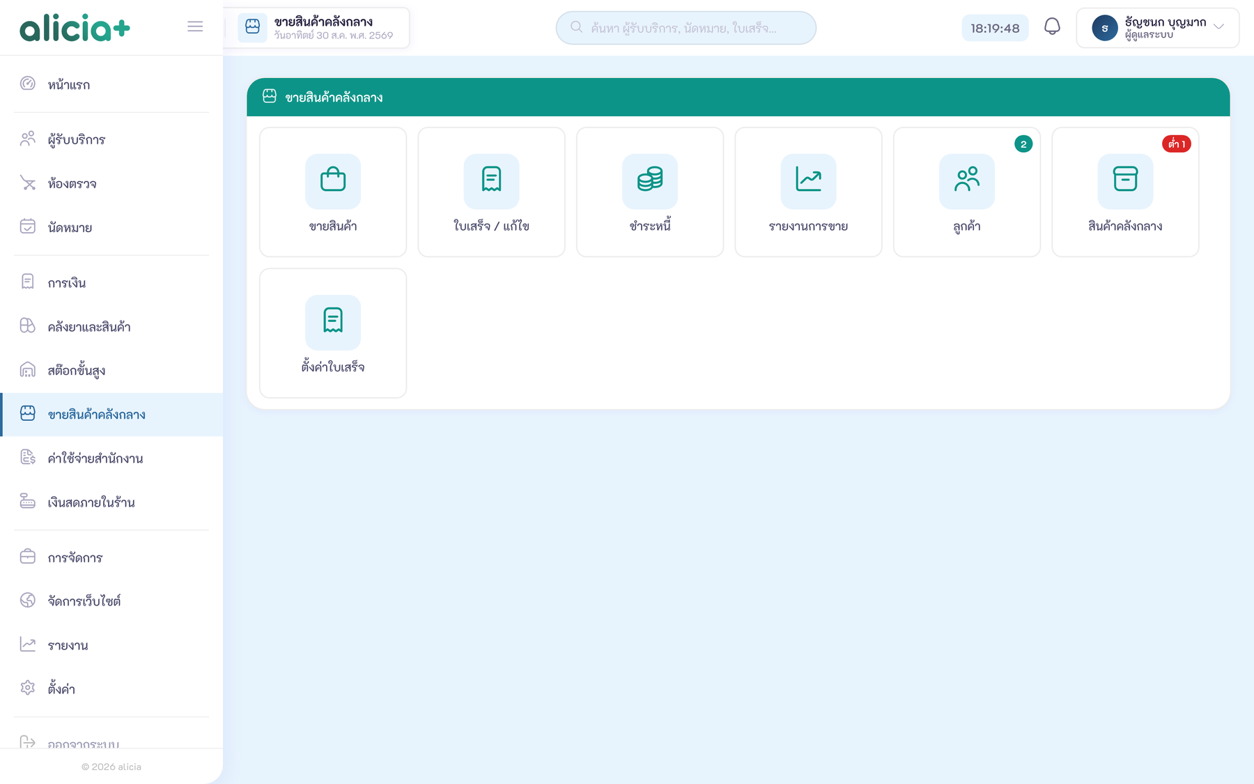Click the ออกจากระบบ logout icon
Viewport: 1254px width, 784px height.
[28, 741]
